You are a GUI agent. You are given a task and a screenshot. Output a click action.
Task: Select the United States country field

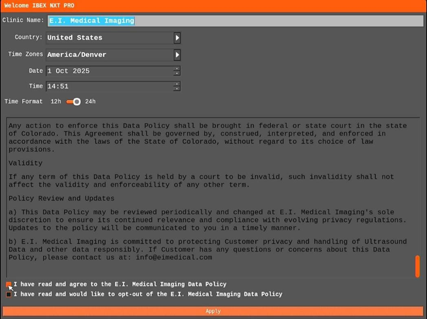pyautogui.click(x=110, y=38)
